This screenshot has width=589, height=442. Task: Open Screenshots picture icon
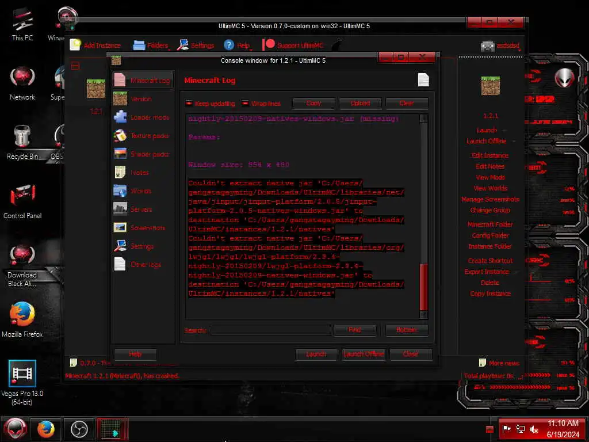pos(120,227)
